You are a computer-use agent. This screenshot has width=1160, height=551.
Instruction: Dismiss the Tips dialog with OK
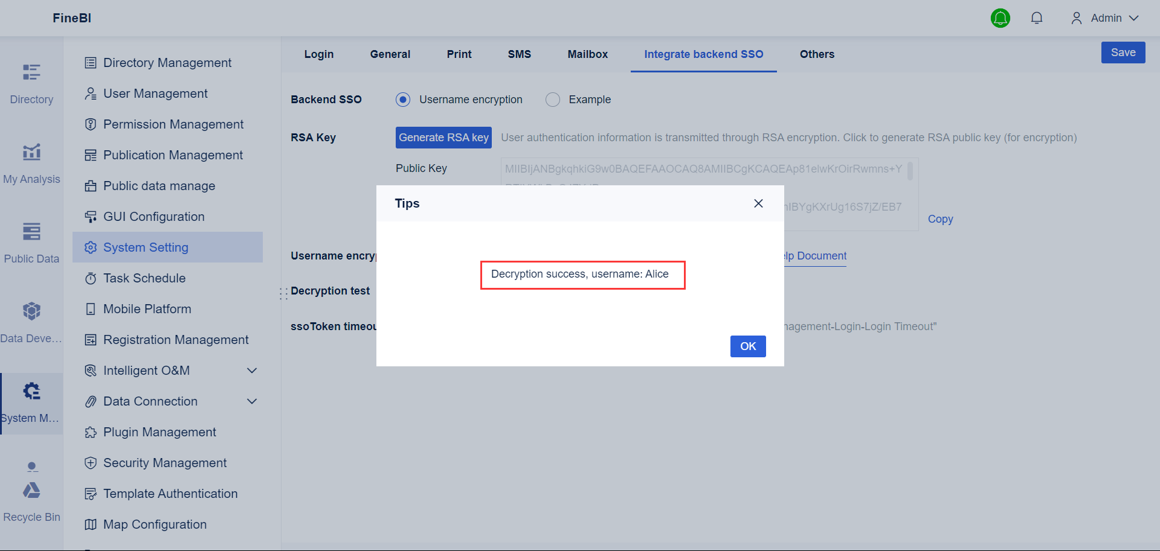click(748, 346)
